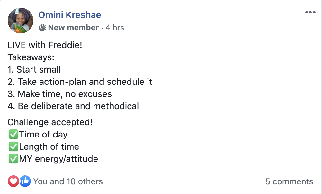Click the "Challenge accepted!" line
This screenshot has width=322, height=194.
50,122
